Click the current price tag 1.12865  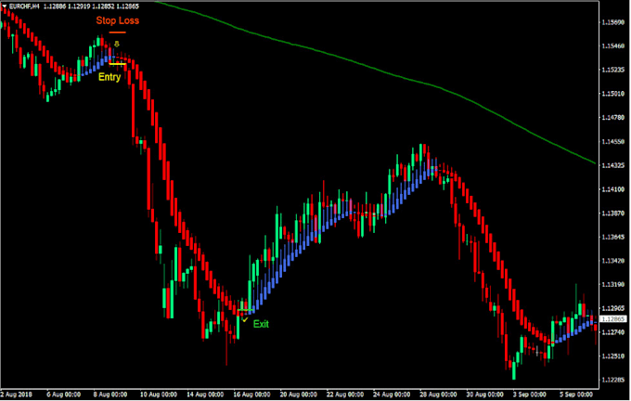pyautogui.click(x=612, y=319)
